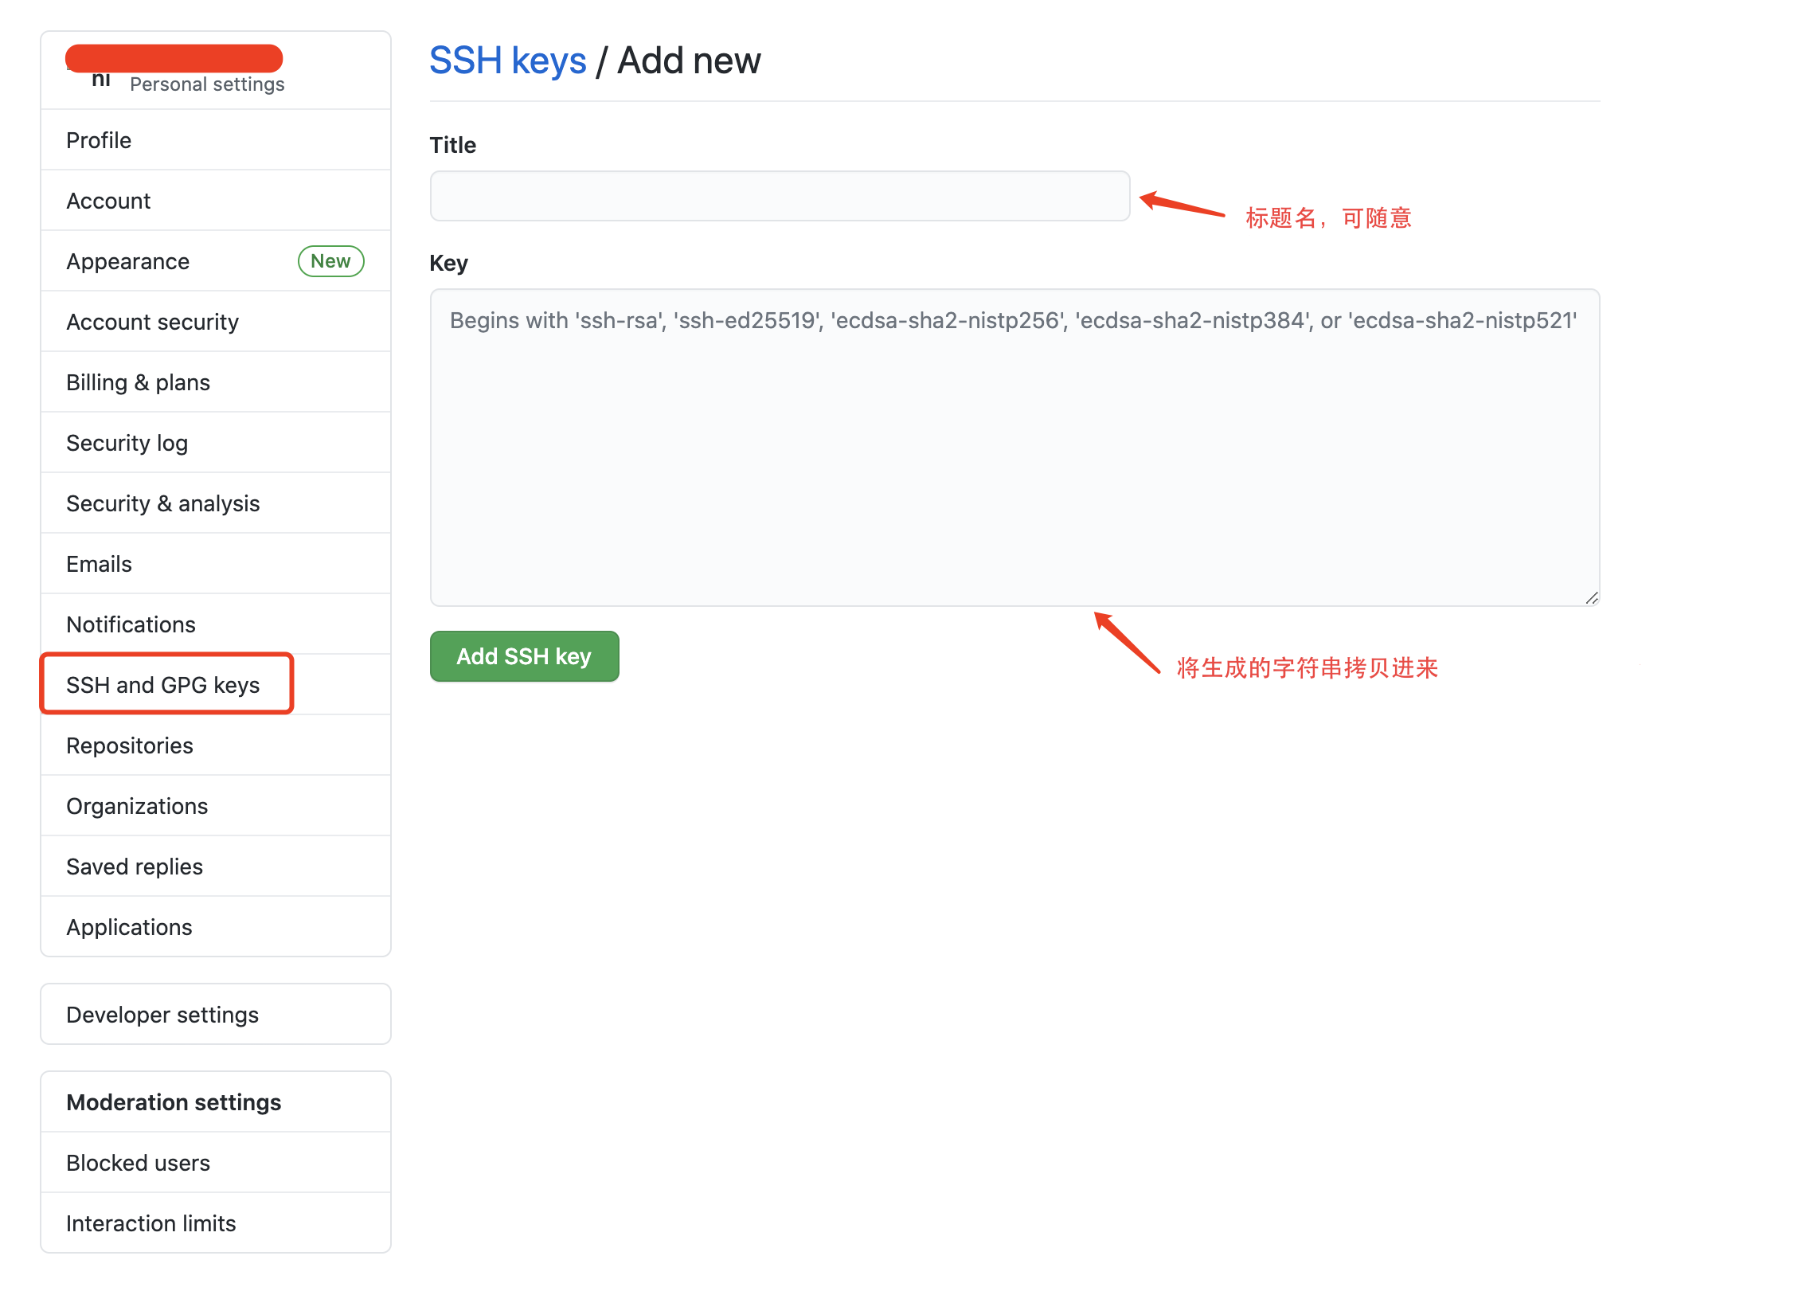Open Blocked users page

pyautogui.click(x=138, y=1163)
